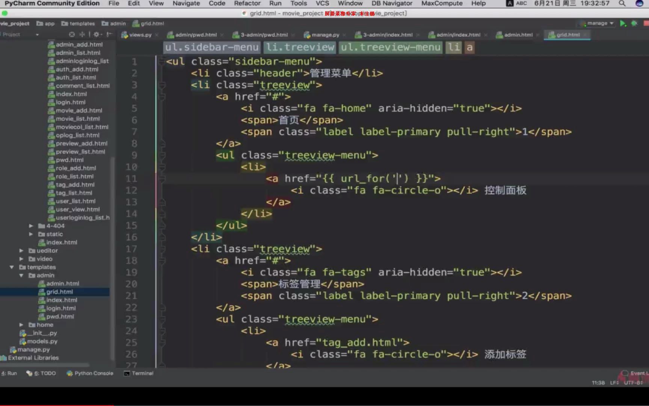The height and width of the screenshot is (406, 649).
Task: Click the templates breadcrumb in navigation bar
Action: tap(78, 23)
